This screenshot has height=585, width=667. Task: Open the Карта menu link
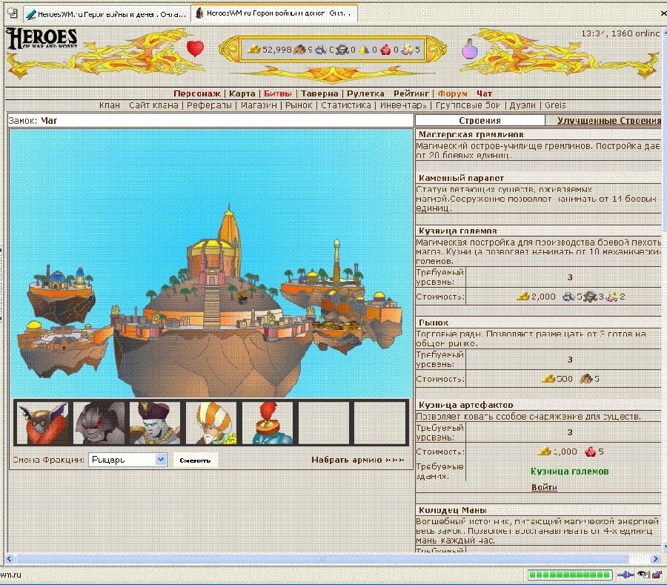[x=242, y=93]
